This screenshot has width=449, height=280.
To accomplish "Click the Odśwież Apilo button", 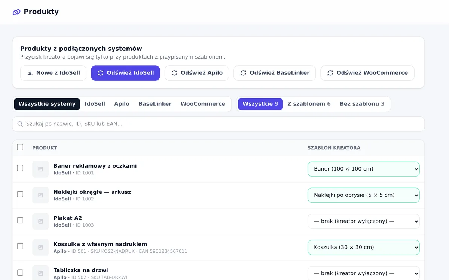I will tap(197, 73).
